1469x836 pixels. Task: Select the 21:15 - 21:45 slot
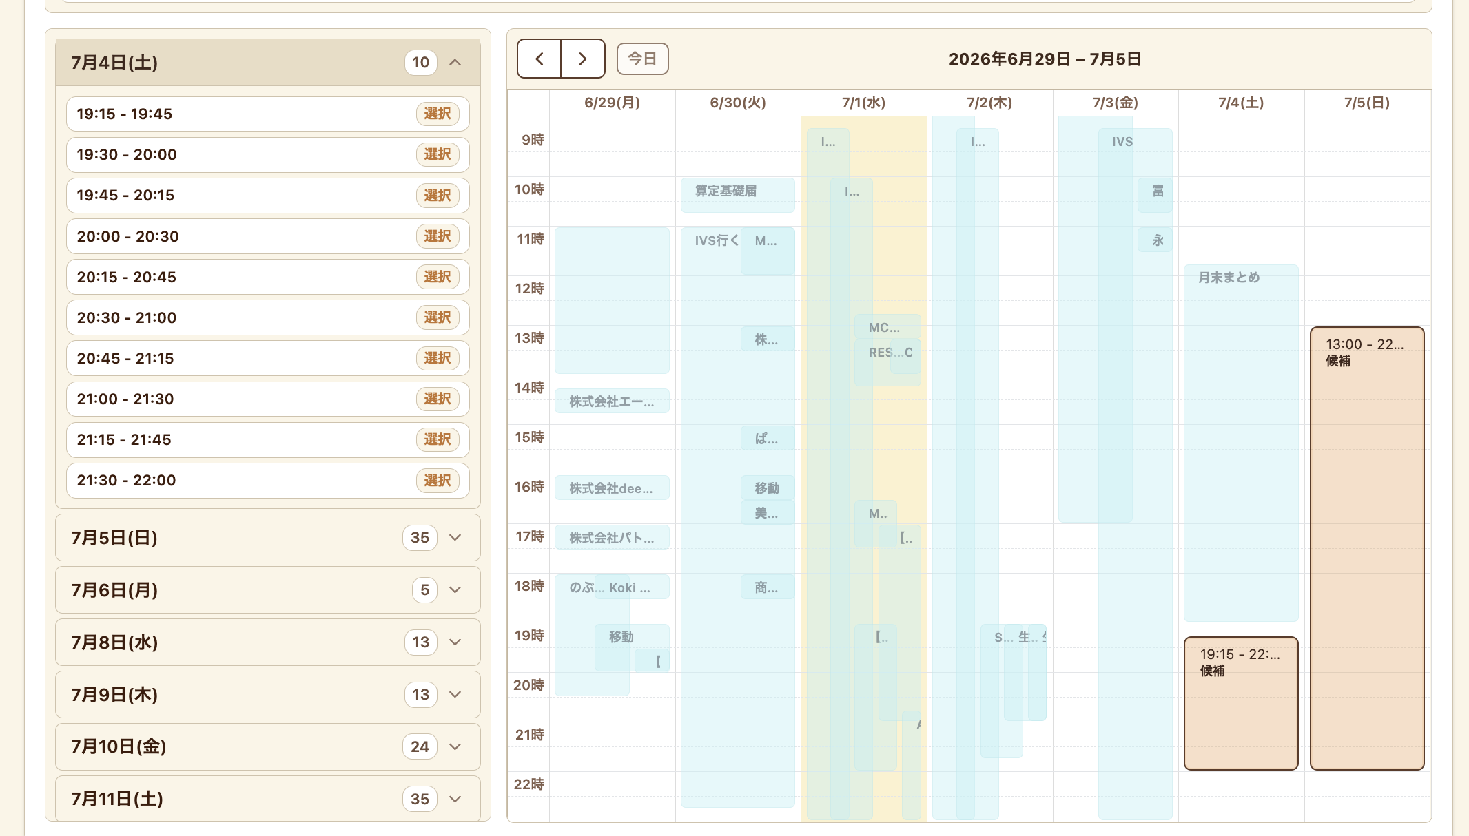[x=438, y=439]
